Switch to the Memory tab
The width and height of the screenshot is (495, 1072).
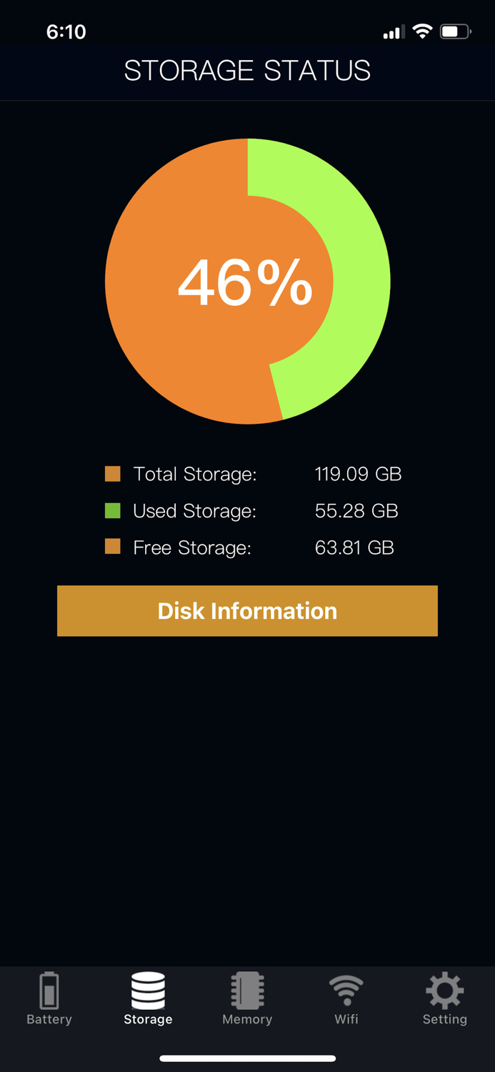coord(247,1001)
